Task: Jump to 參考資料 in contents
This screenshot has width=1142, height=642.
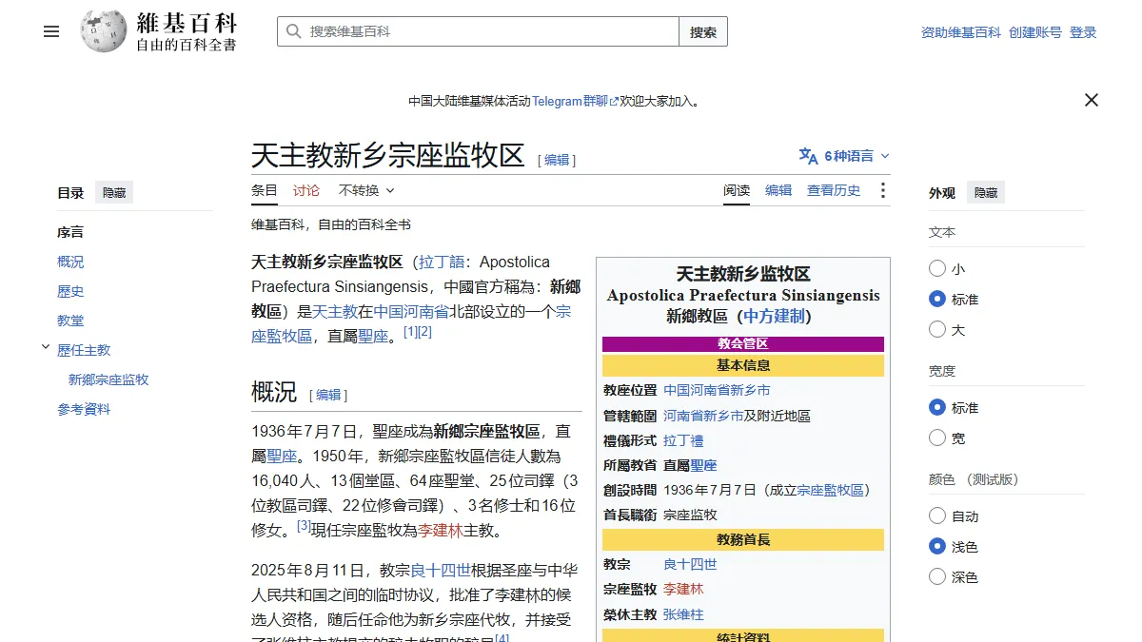Action: (84, 409)
